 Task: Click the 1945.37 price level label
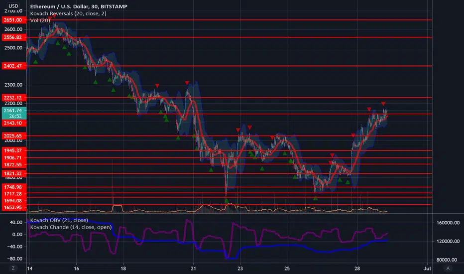tap(14, 150)
